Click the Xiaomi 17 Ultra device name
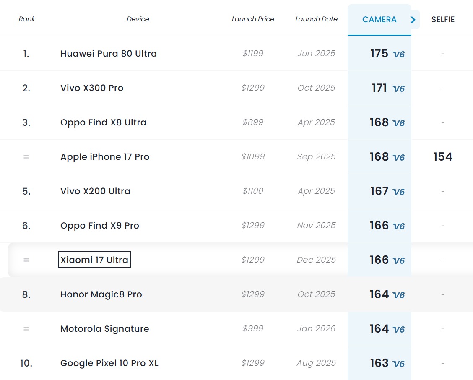Viewport: 473px width, 380px height. (94, 260)
